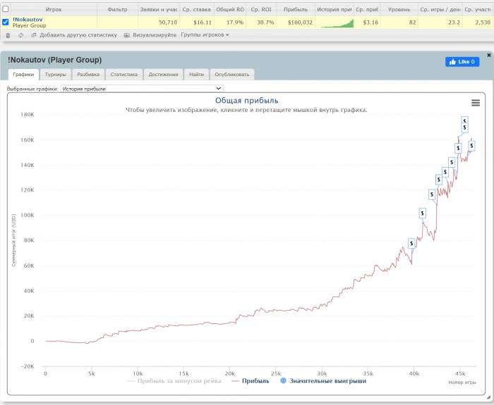Click the lowest dollar marker near 40k
494x405 pixels.
pyautogui.click(x=411, y=243)
